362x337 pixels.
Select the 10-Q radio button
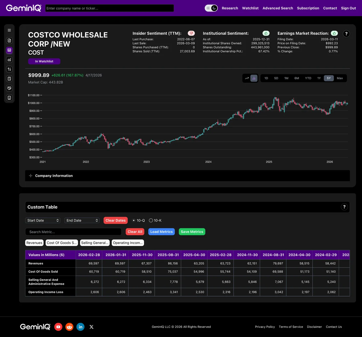[134, 220]
